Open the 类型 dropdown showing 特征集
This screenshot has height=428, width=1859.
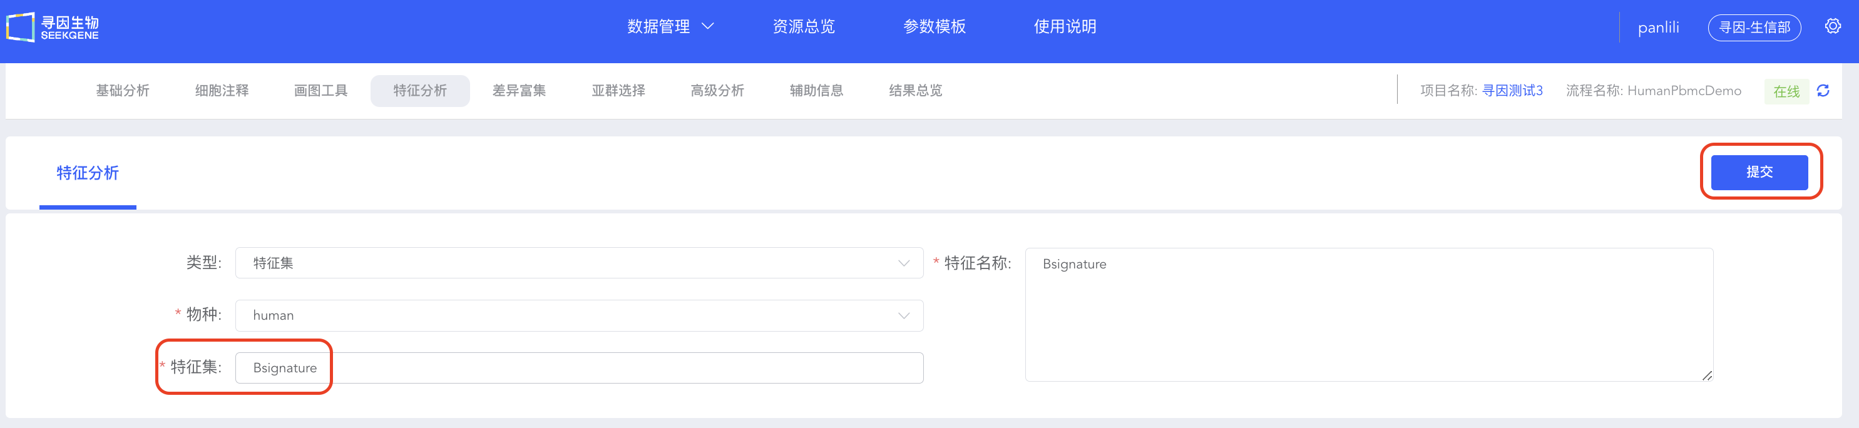(x=579, y=263)
